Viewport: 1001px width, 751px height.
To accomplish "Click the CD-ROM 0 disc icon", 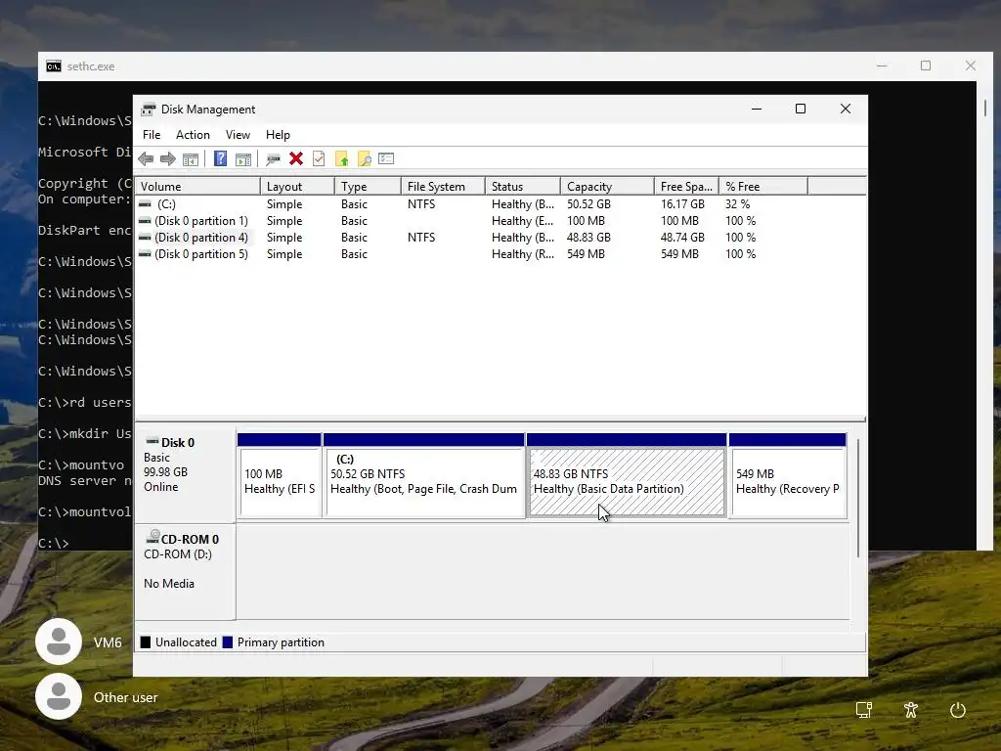I will 152,537.
